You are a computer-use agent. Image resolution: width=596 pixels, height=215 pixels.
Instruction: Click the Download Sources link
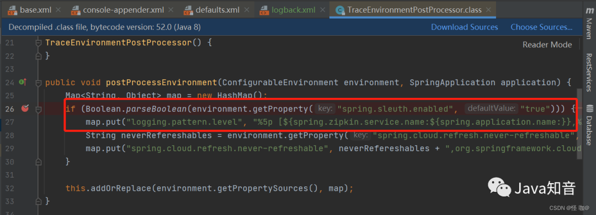click(x=465, y=27)
